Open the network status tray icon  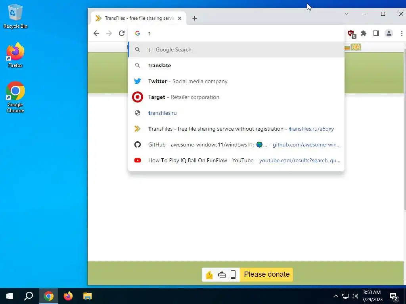(x=345, y=296)
